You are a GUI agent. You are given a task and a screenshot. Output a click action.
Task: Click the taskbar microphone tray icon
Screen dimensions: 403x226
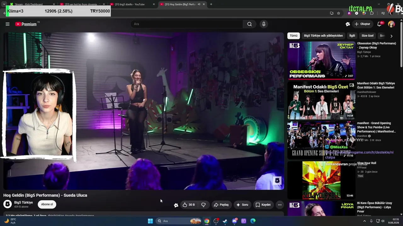tap(371, 221)
